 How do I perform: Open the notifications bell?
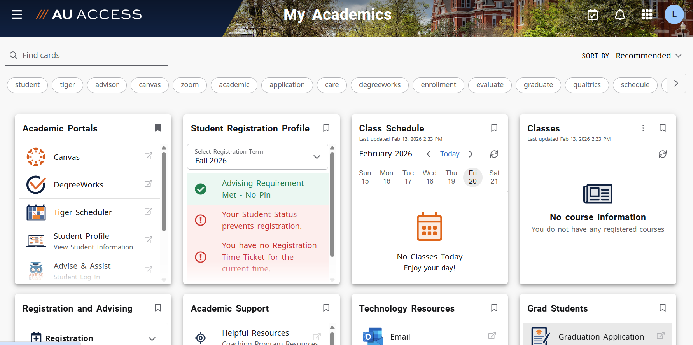click(x=619, y=14)
